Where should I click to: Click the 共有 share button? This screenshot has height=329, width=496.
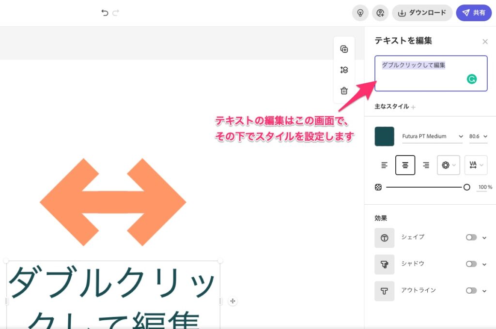coord(474,13)
